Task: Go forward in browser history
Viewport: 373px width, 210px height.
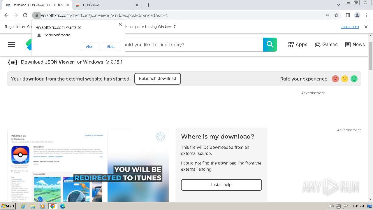Action: [16, 15]
